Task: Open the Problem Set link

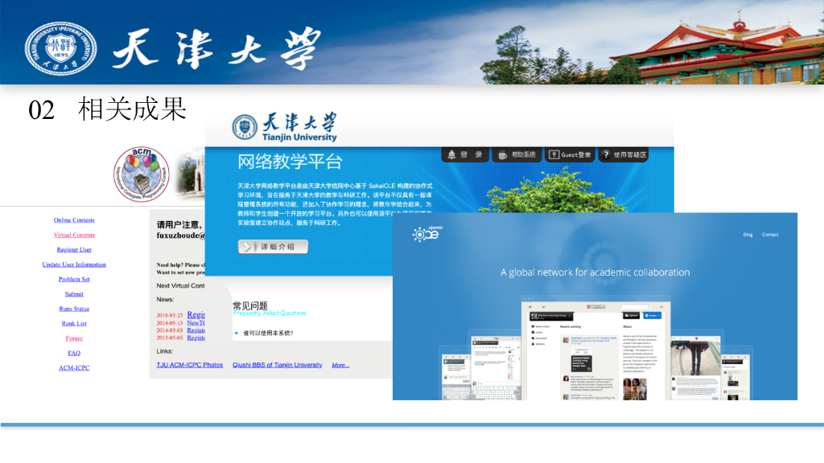Action: (x=74, y=279)
